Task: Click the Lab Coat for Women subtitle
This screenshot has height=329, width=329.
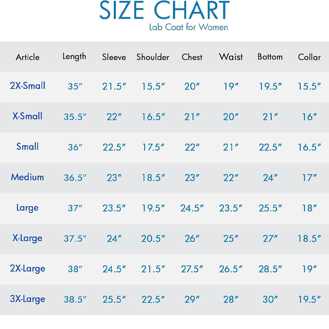Action: click(188, 27)
